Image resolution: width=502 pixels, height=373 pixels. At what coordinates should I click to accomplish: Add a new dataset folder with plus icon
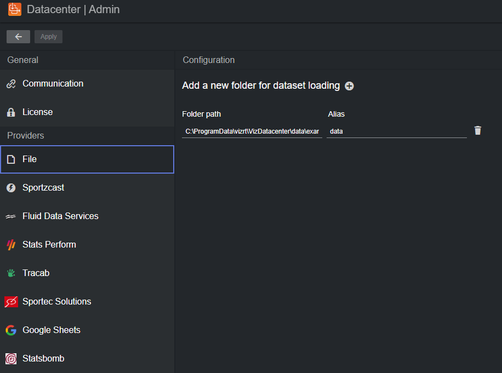pyautogui.click(x=349, y=86)
